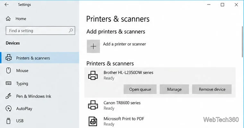This screenshot has width=244, height=128.
Task: Open the Printers & scanners sidebar section
Action: coord(39,58)
